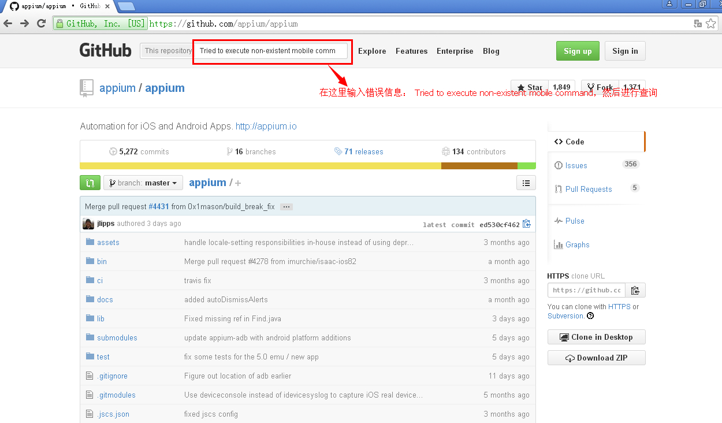Screen dimensions: 722x423
Task: Open the lib folder
Action: click(101, 318)
